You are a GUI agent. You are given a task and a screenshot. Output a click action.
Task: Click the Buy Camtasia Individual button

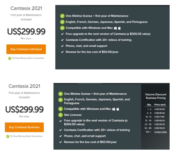coord(26,49)
